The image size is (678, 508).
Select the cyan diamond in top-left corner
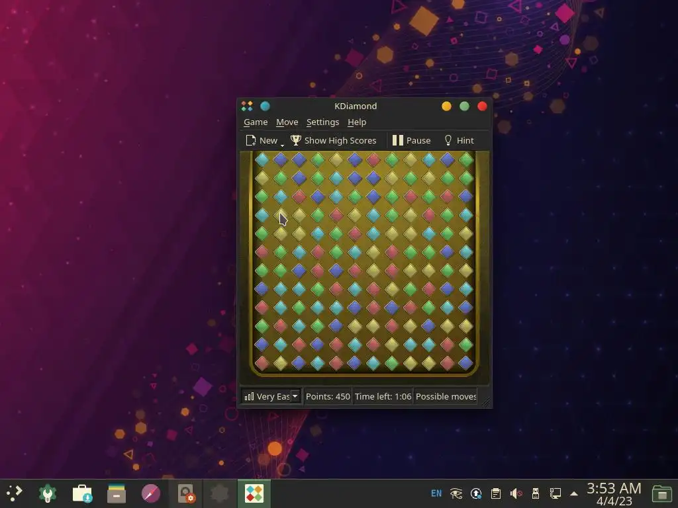pyautogui.click(x=262, y=159)
